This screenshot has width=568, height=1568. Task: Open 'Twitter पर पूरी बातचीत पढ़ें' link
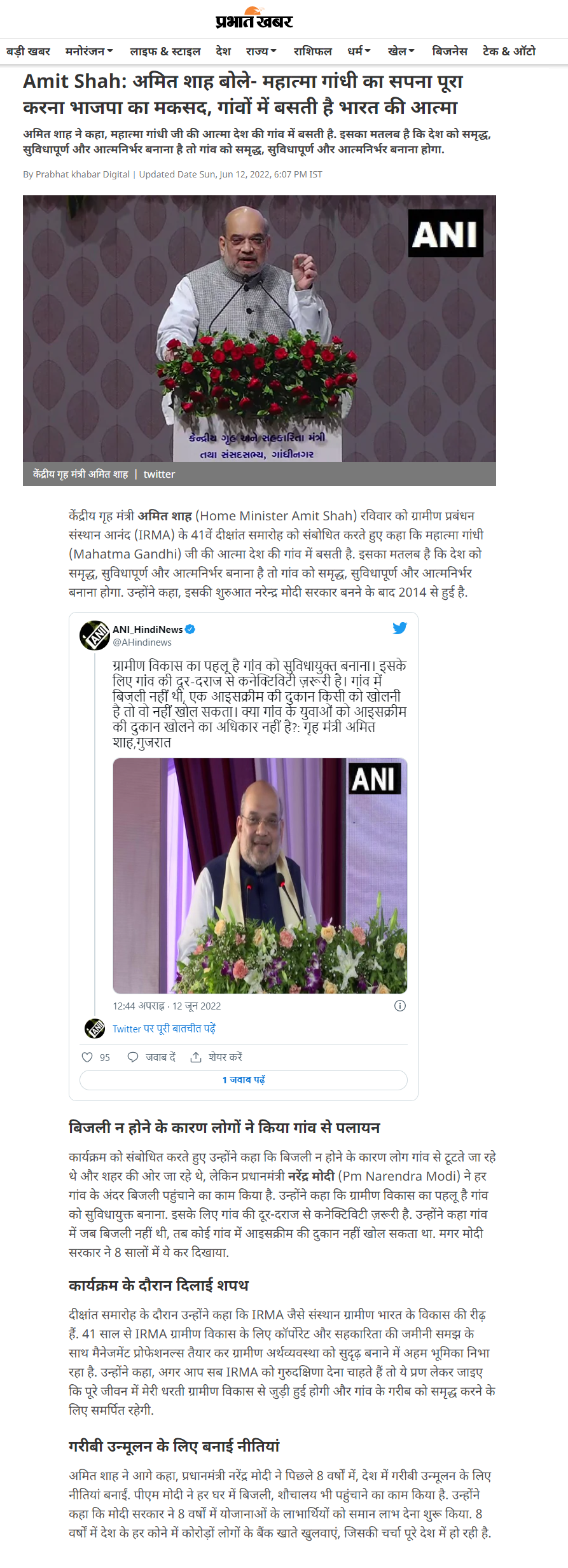point(164,1029)
